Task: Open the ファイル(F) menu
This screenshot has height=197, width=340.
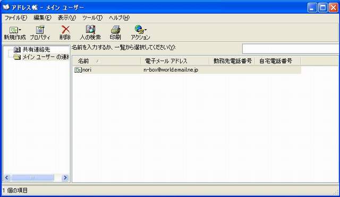Action: click(16, 18)
